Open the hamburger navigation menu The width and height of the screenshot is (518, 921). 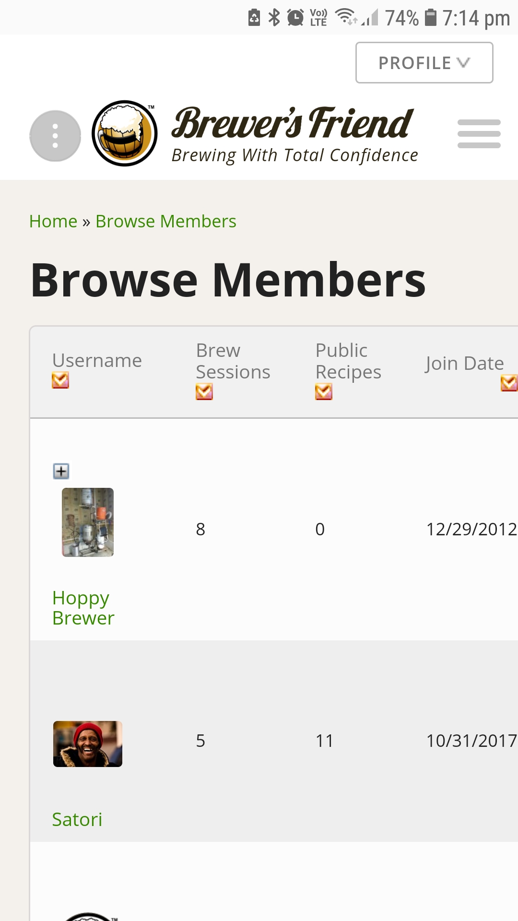point(479,134)
